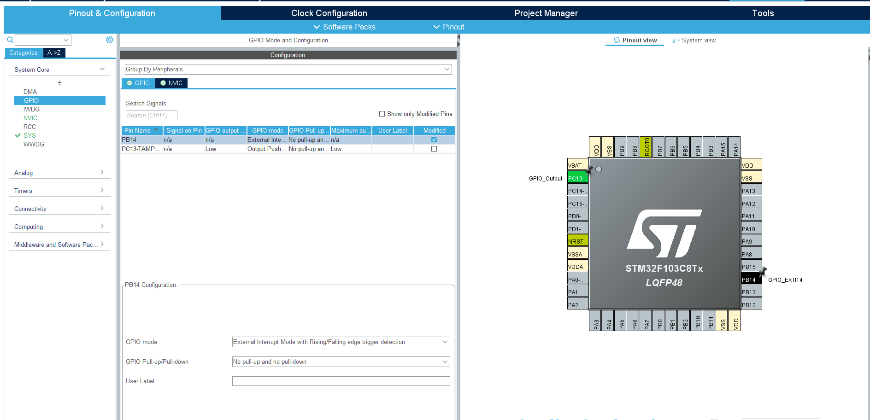
Task: Switch to the A->Z tab
Action: point(54,52)
